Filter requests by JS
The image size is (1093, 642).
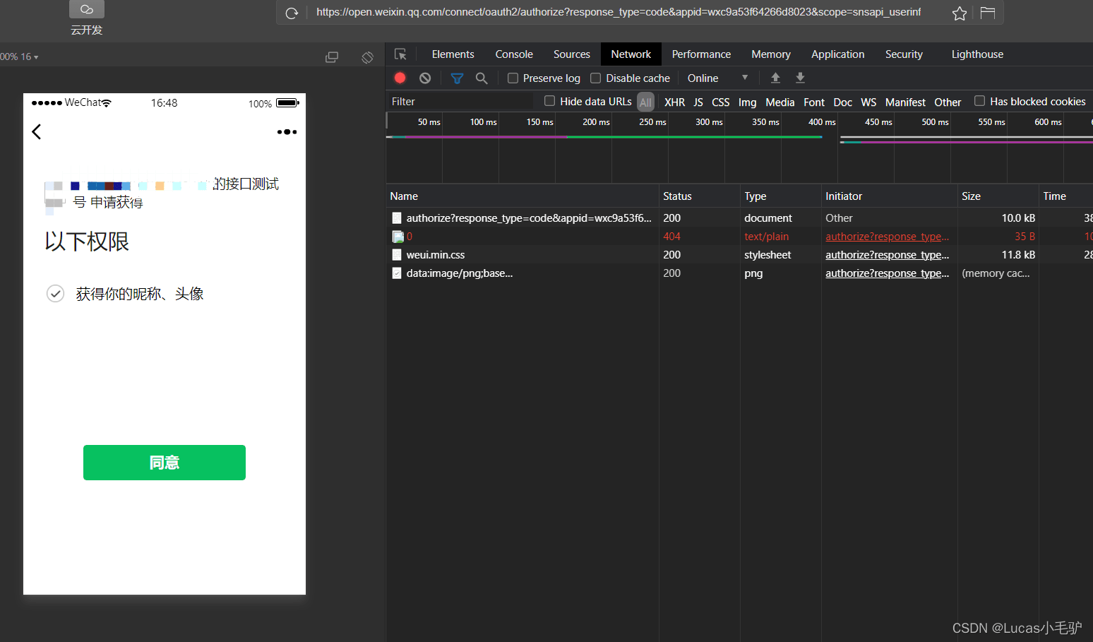click(x=698, y=102)
